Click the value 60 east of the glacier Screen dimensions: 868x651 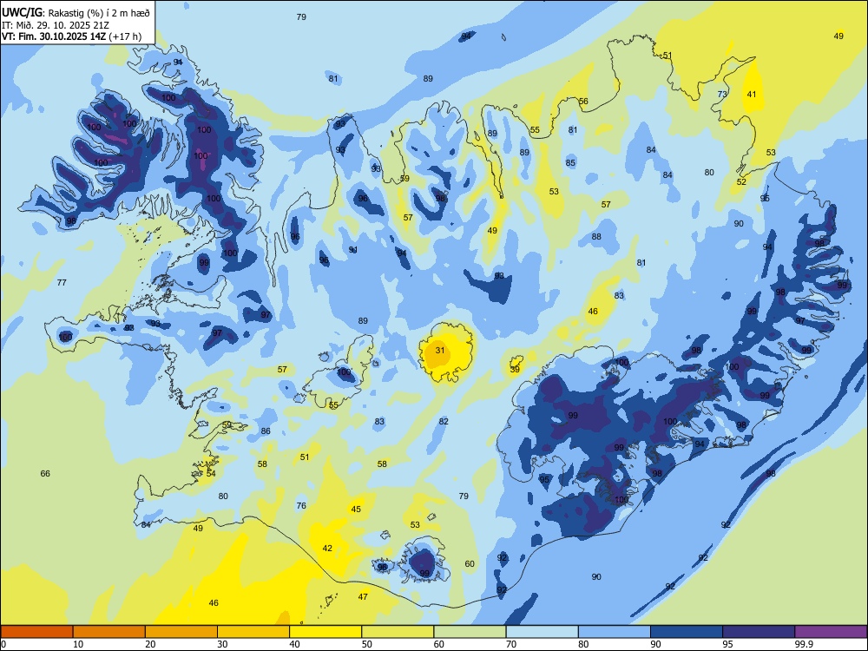(x=470, y=564)
